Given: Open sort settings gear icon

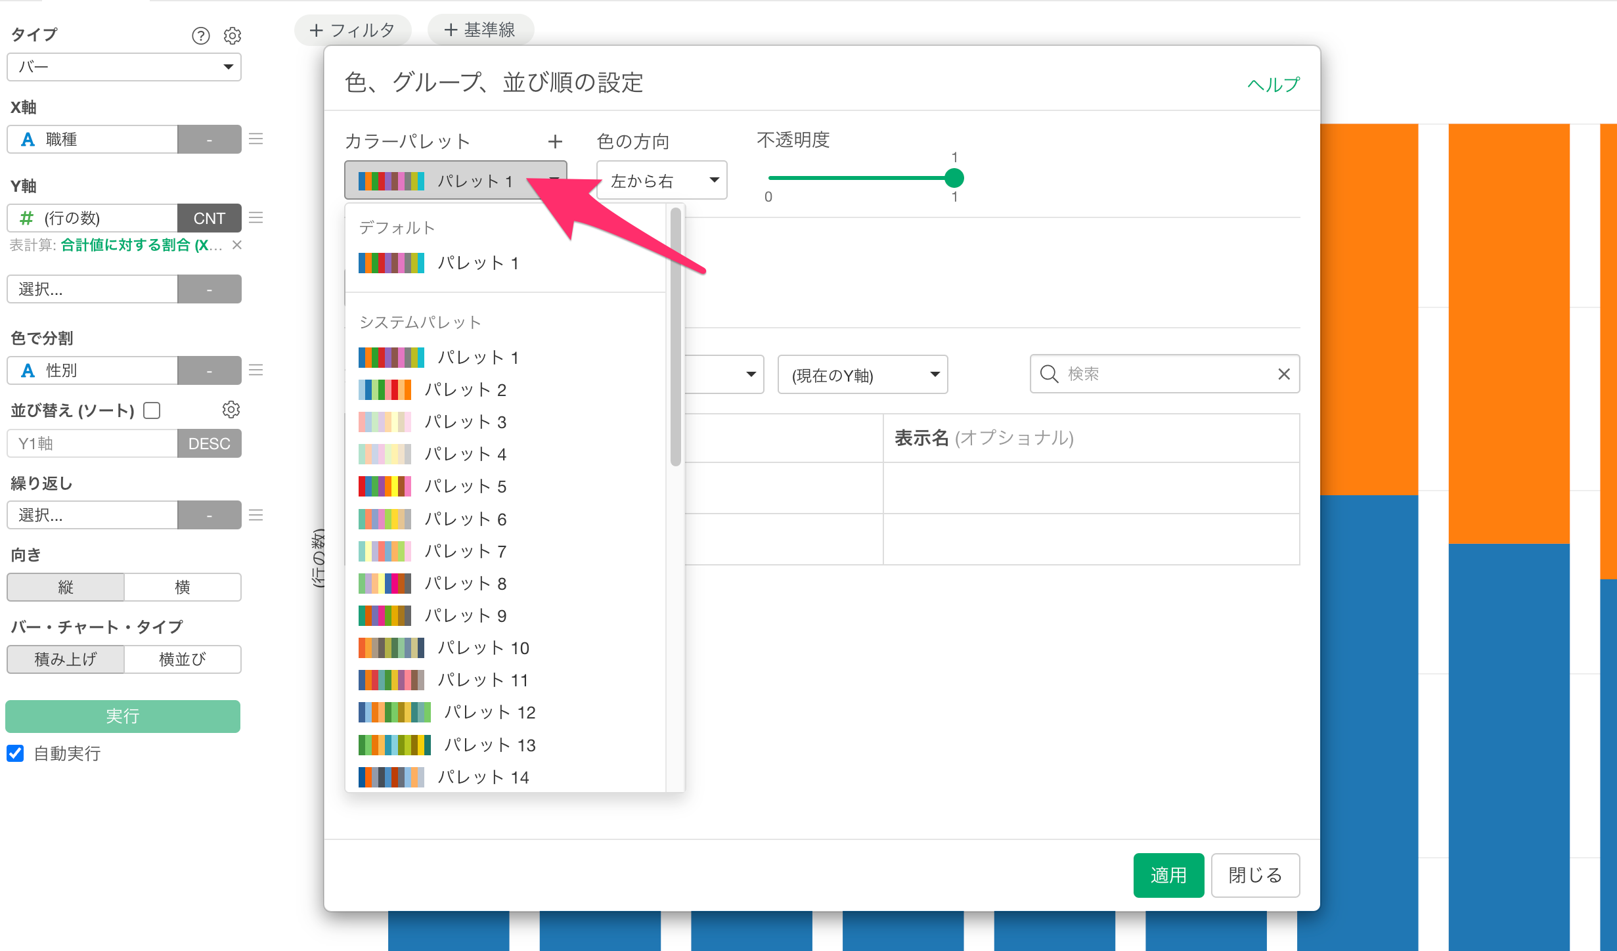Looking at the screenshot, I should click(231, 410).
